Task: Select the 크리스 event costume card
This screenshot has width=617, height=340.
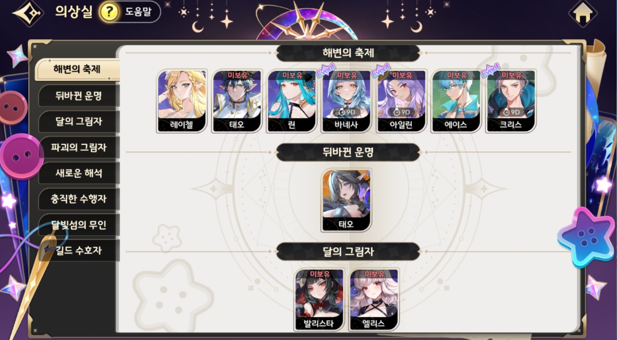Action: click(x=511, y=101)
